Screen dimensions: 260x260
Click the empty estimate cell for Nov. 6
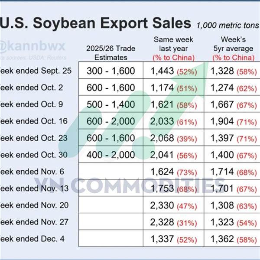(x=111, y=172)
